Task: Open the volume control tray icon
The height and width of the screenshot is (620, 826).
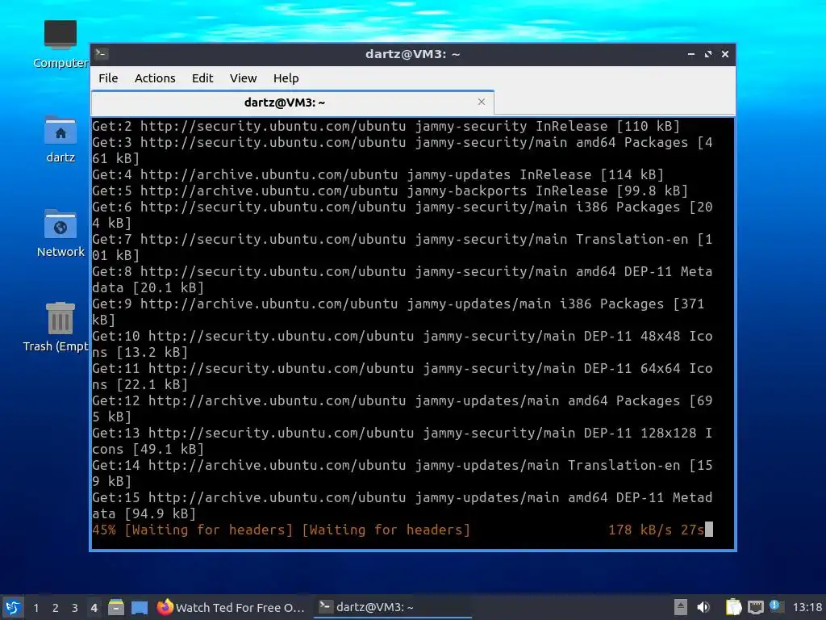Action: click(x=703, y=607)
